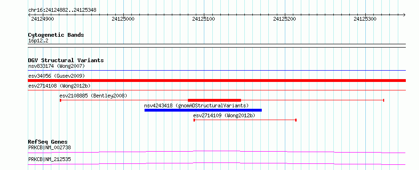Click the 24125300 ruler coordinate
Screen dimensions: 419x170
click(365, 19)
